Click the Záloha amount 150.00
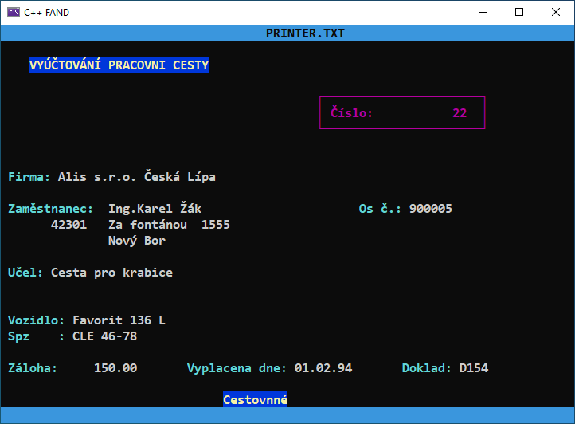The height and width of the screenshot is (424, 575). tap(115, 368)
